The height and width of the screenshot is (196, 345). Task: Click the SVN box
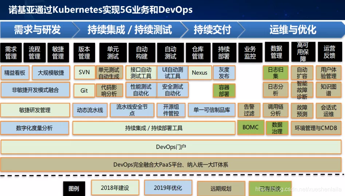click(84, 72)
